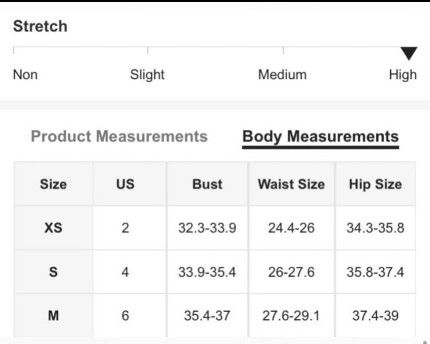Screen dimensions: 430x344
Task: Click S waist value 26-27.6
Action: [291, 272]
